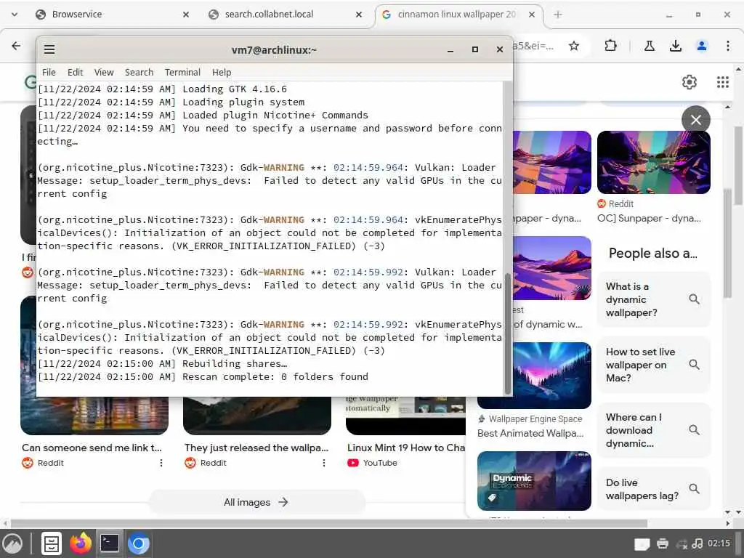Open the browser downloads icon
The width and height of the screenshot is (744, 558).
point(676,46)
